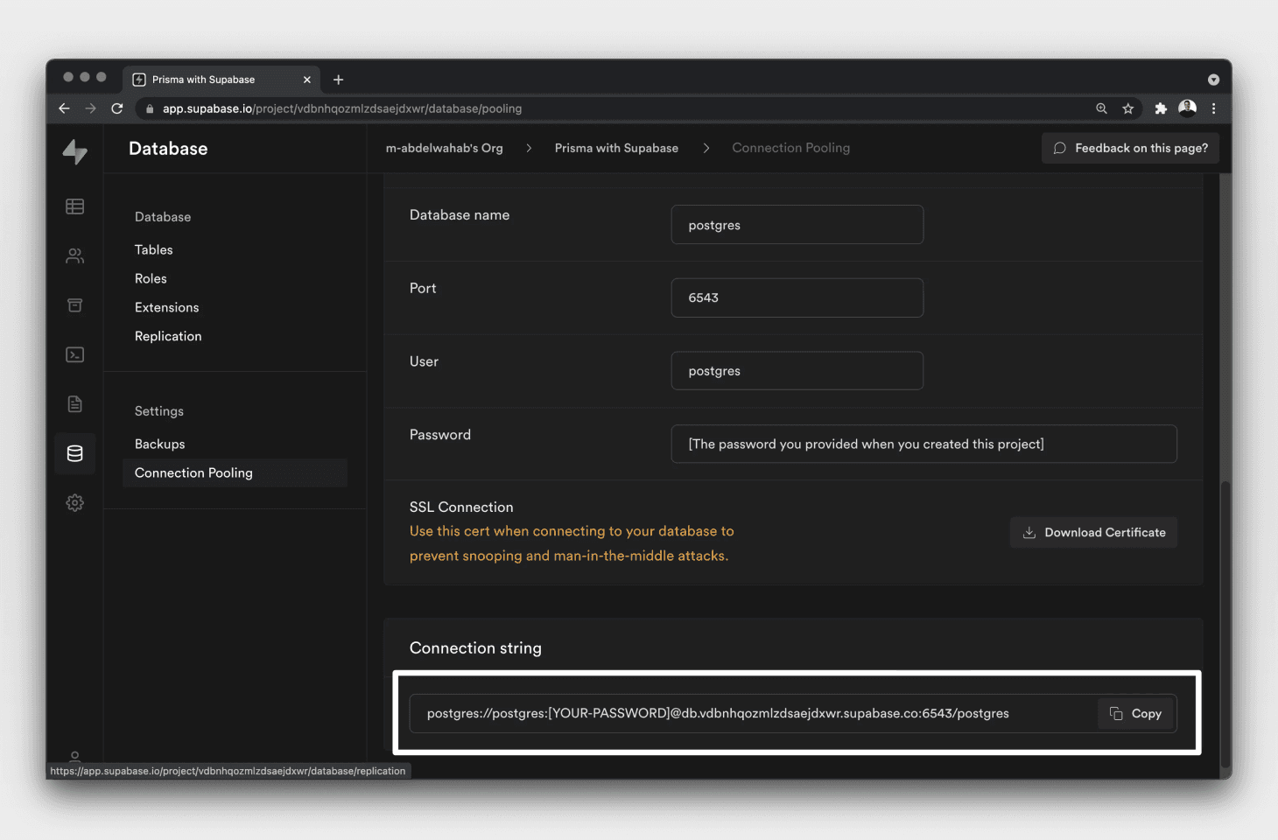Screen dimensions: 1278x840
Task: Open the API docs document icon
Action: point(75,404)
